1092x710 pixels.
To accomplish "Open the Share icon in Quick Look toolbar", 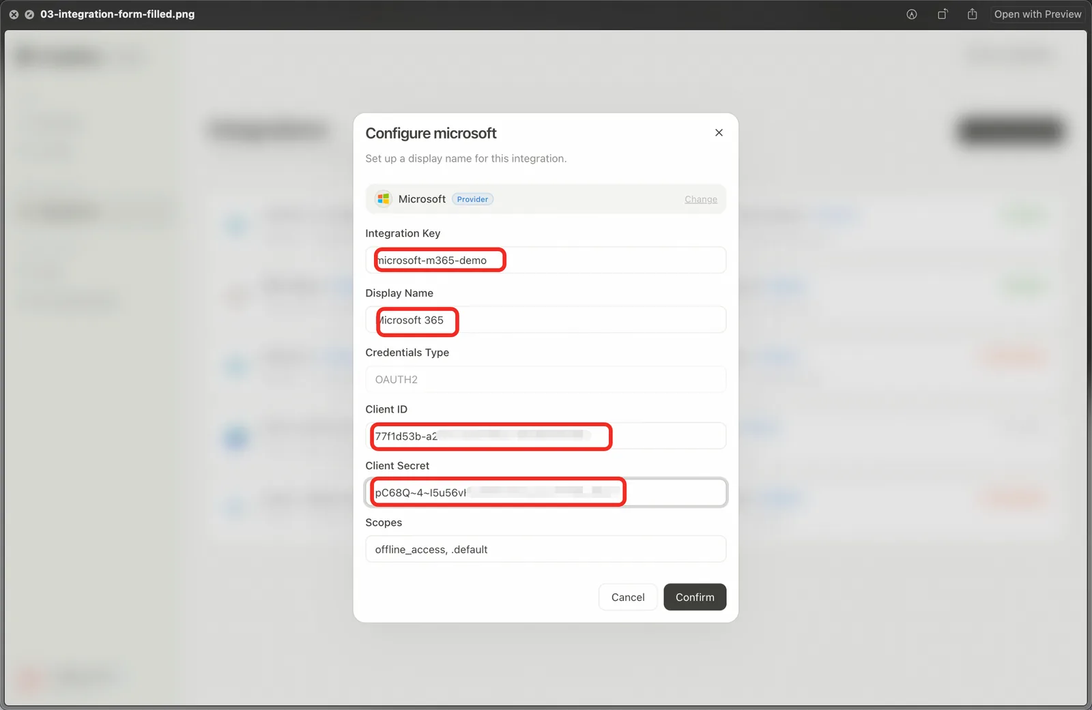I will [x=973, y=14].
